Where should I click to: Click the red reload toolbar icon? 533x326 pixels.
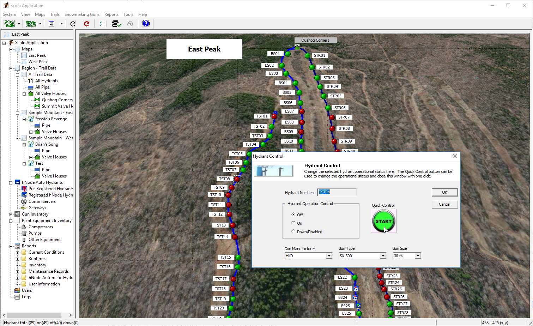pos(86,24)
